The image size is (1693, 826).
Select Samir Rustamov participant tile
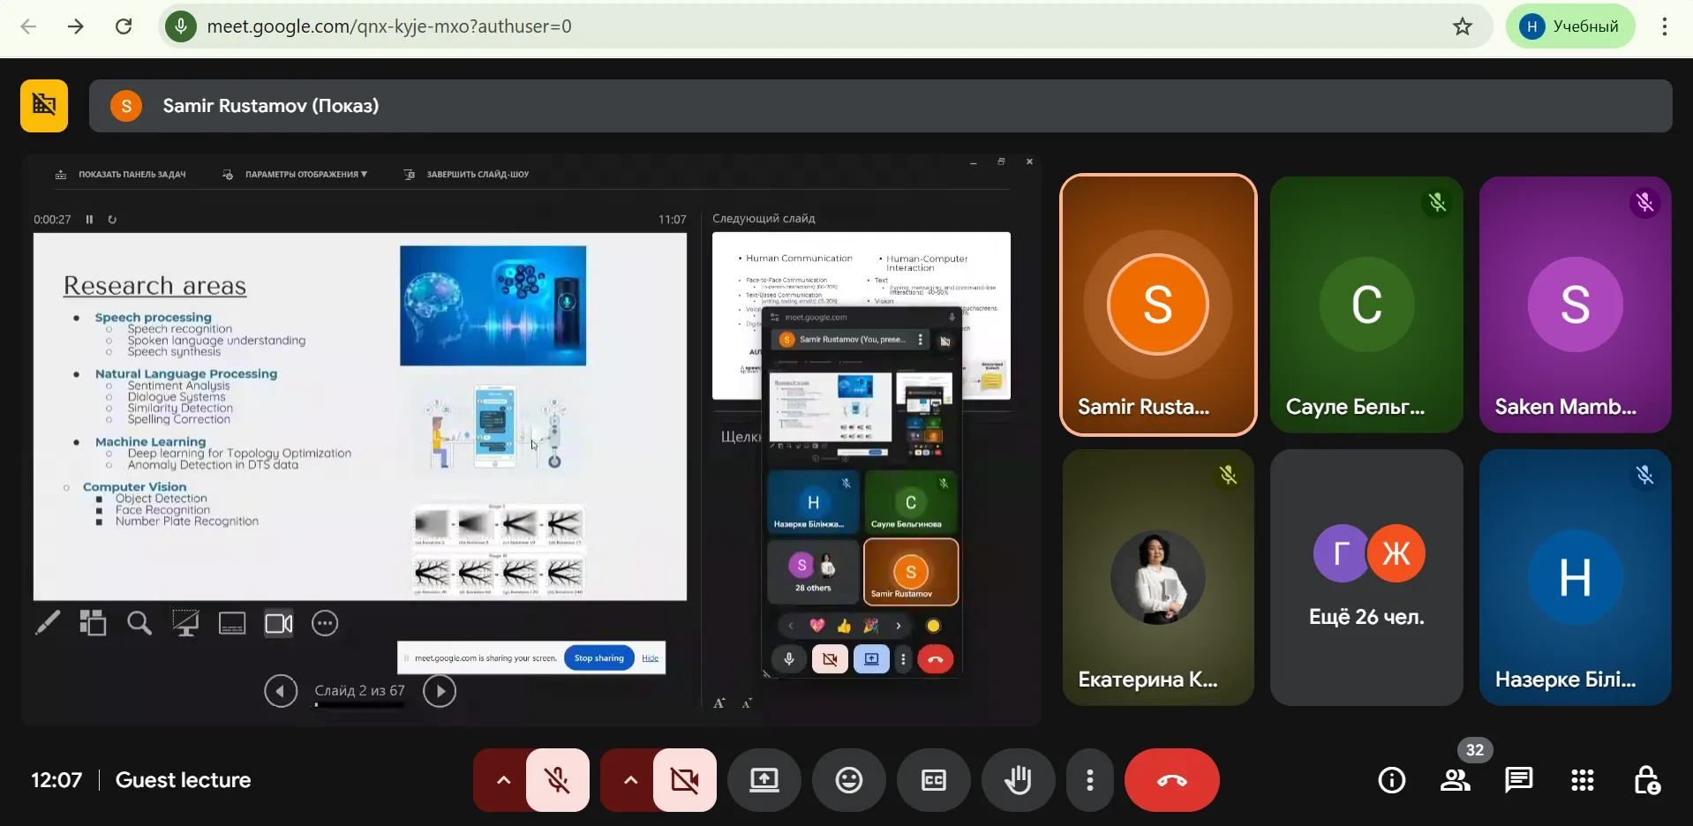click(1158, 304)
